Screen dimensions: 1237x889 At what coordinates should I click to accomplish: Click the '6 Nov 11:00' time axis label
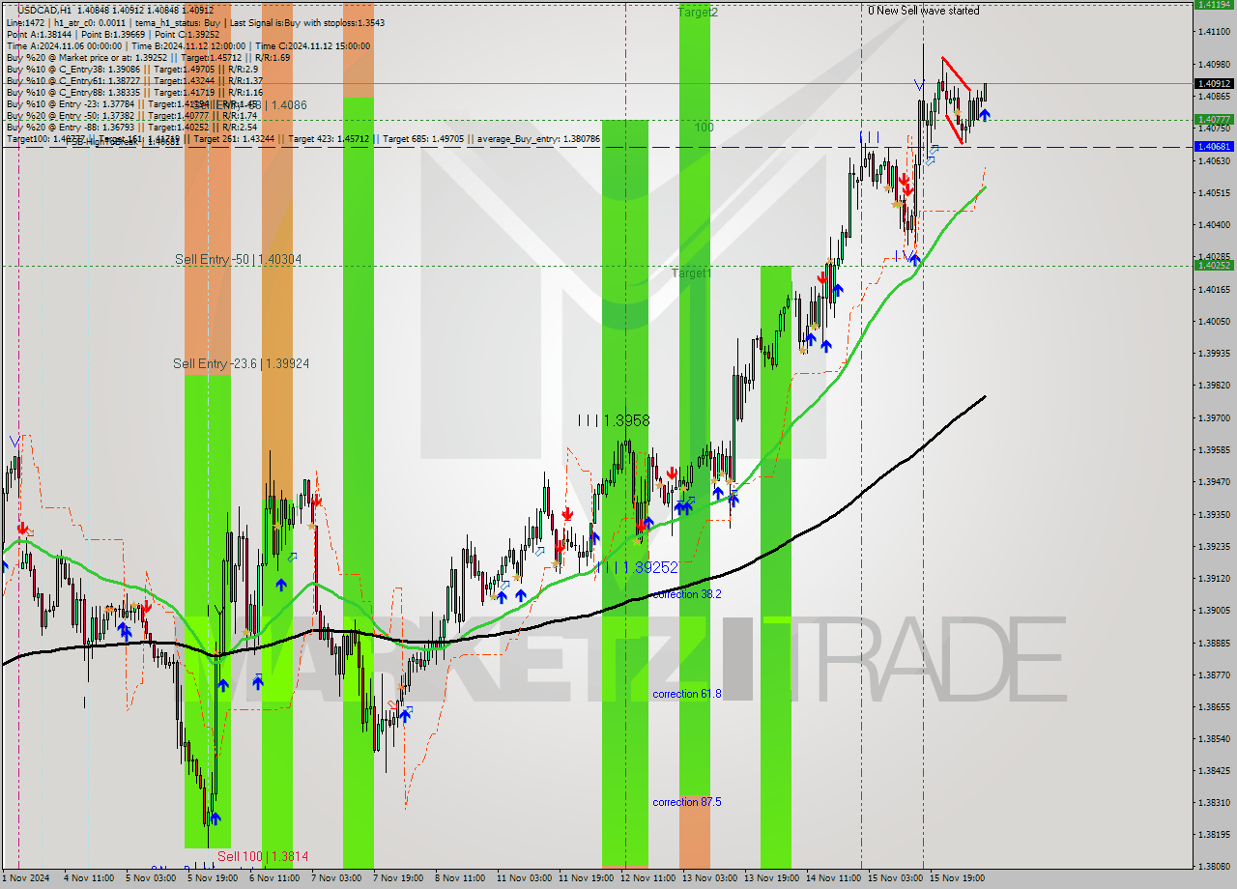pos(276,878)
